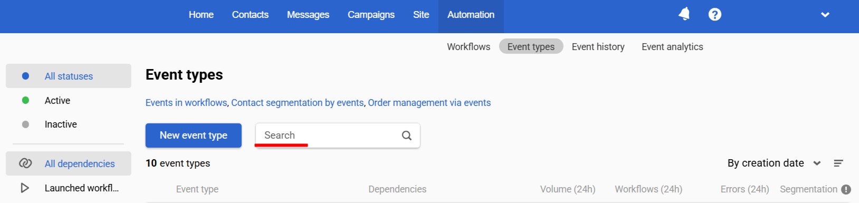Click the All dependencies link icon
The width and height of the screenshot is (859, 203).
pyautogui.click(x=25, y=163)
